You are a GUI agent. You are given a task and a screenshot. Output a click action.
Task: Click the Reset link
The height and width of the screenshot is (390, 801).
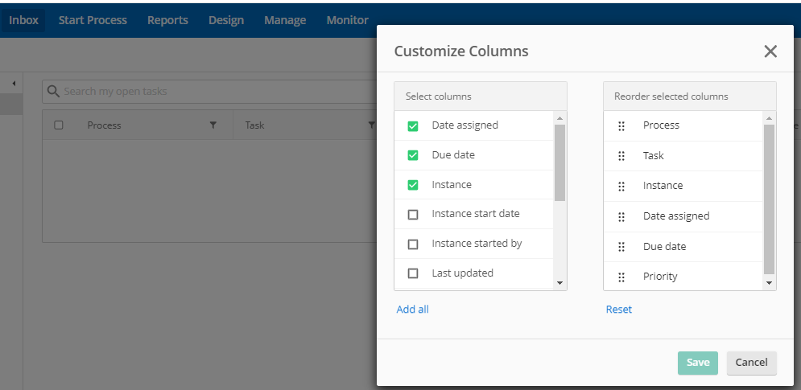(618, 310)
